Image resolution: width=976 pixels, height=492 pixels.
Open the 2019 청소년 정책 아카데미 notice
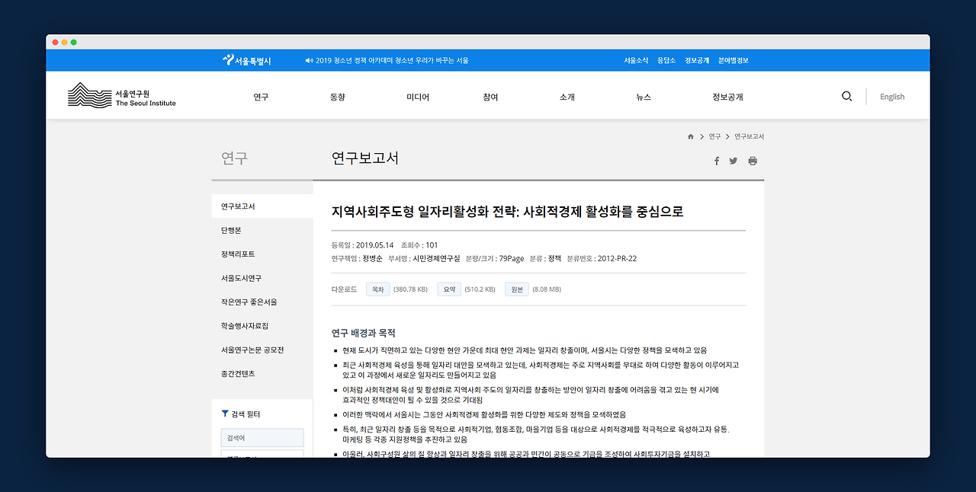[392, 60]
